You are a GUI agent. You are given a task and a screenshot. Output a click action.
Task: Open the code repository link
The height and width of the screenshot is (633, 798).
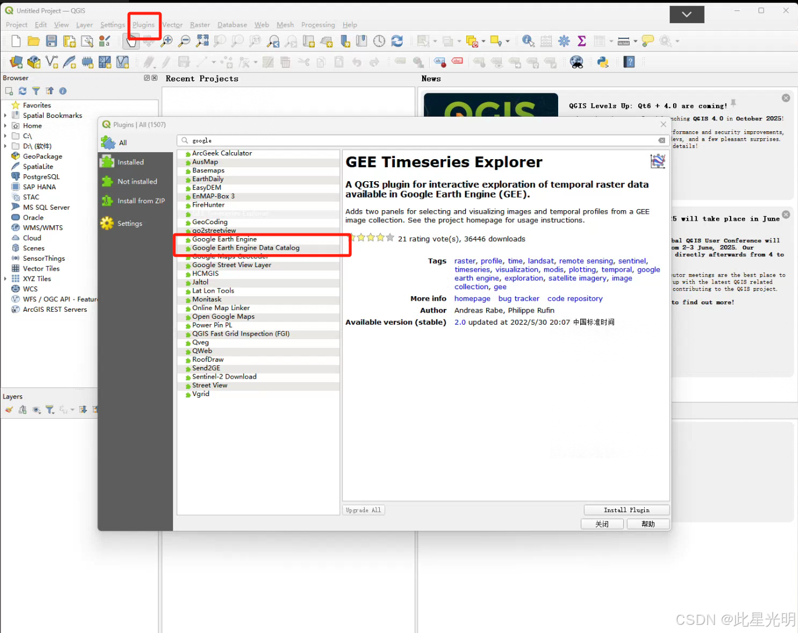click(575, 298)
